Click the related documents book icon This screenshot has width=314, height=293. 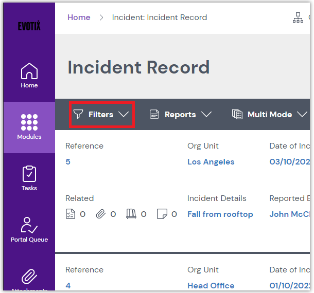(x=131, y=214)
